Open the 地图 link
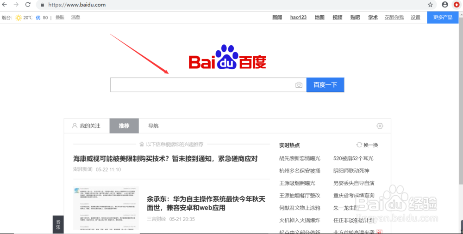463x234 pixels. click(x=319, y=18)
